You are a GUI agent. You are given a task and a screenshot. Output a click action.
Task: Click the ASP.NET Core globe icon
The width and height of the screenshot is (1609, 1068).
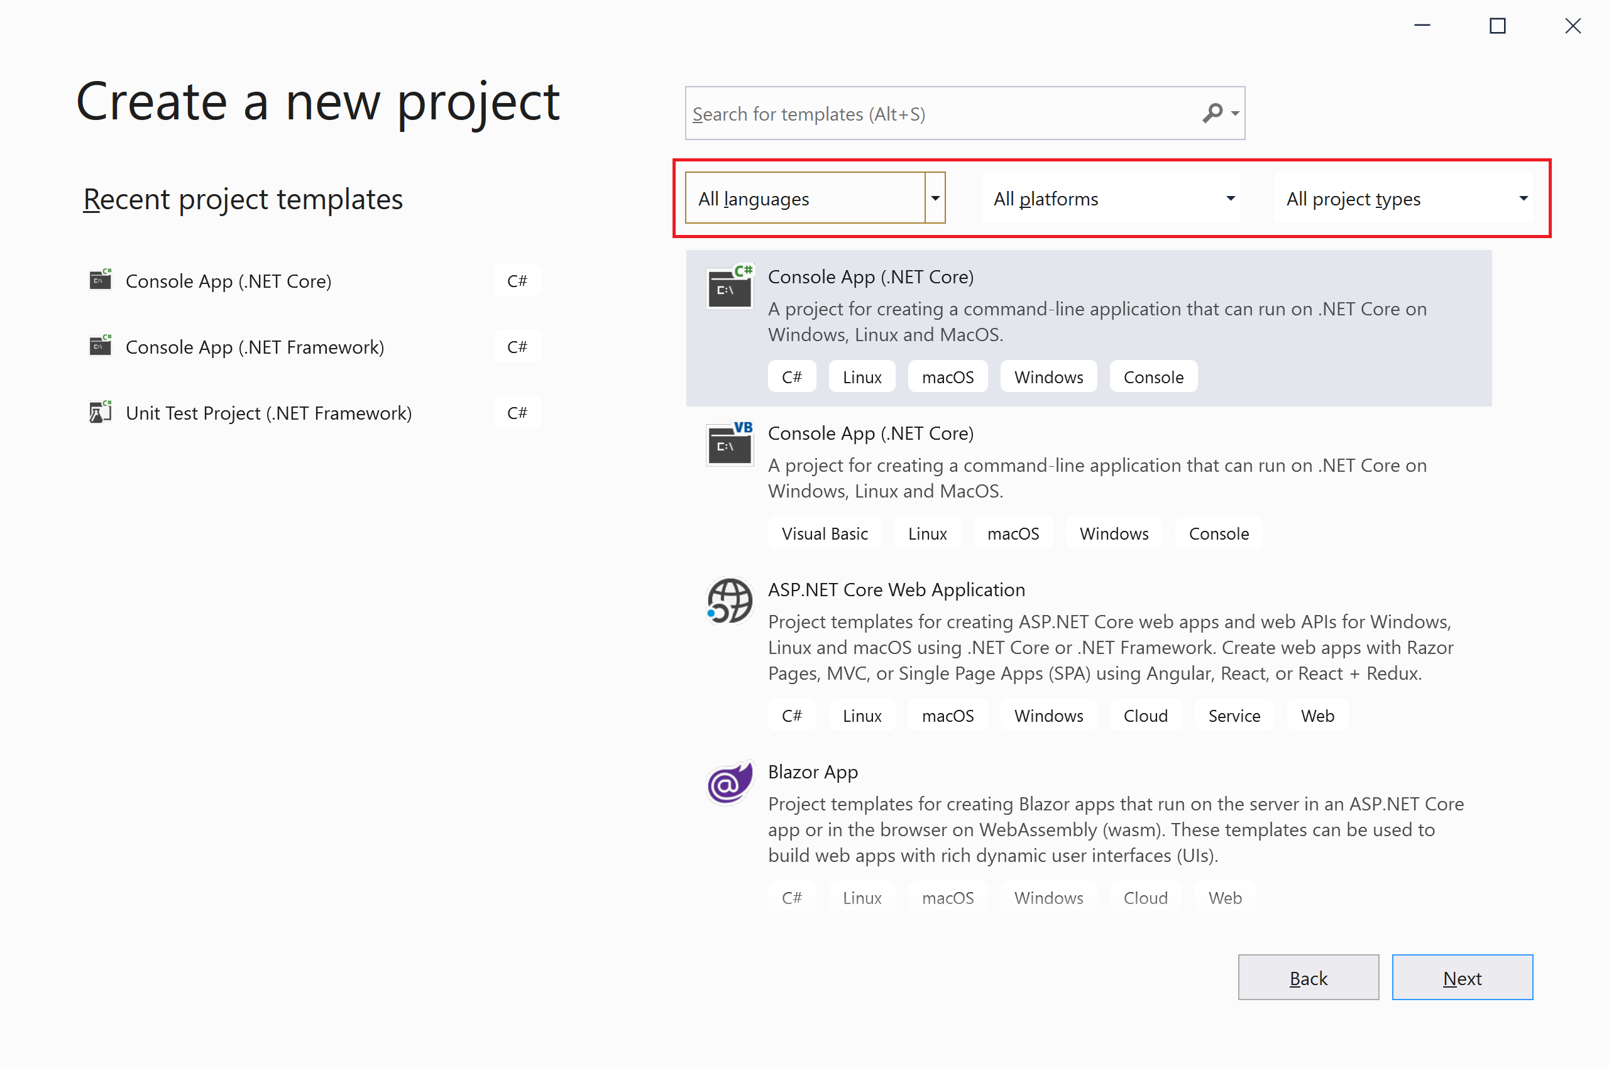(730, 601)
